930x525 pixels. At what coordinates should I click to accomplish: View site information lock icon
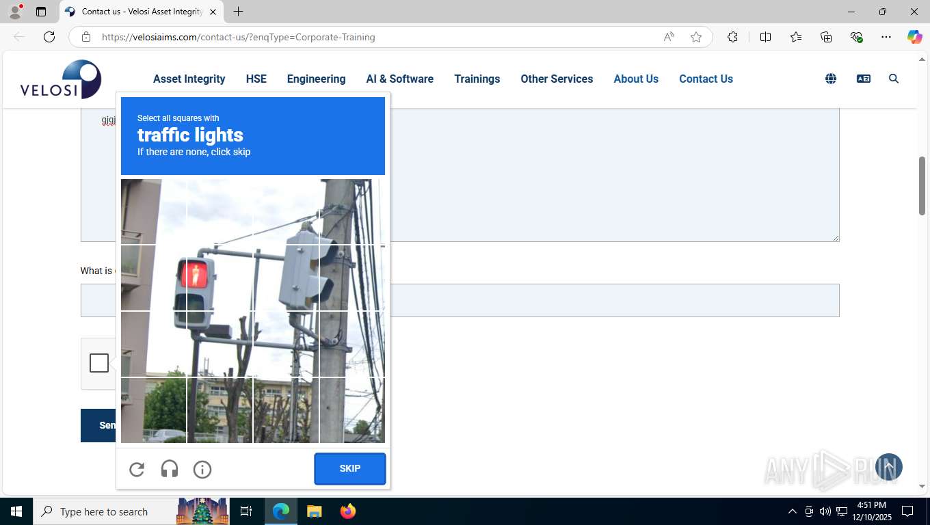86,37
